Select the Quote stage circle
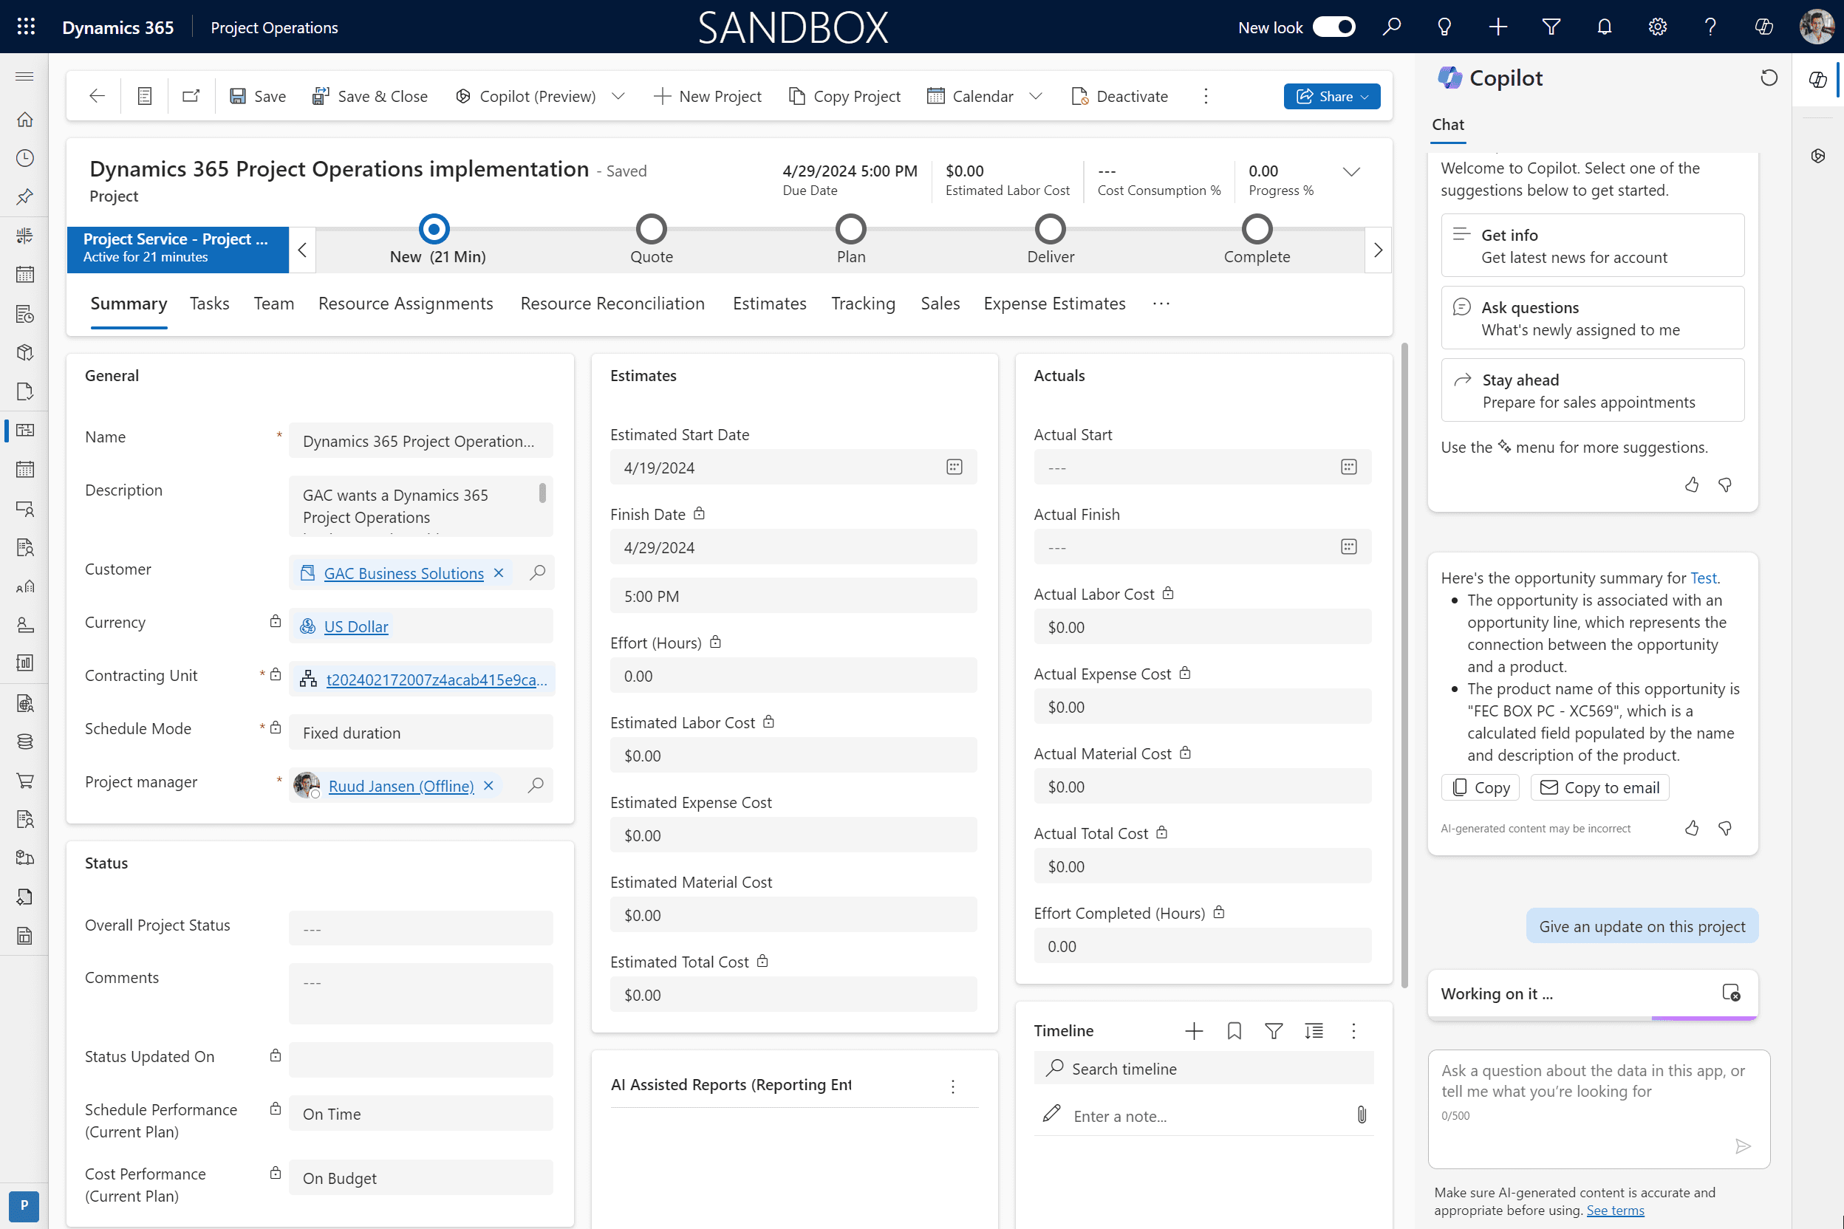Screen dimensions: 1844x1229 652,229
